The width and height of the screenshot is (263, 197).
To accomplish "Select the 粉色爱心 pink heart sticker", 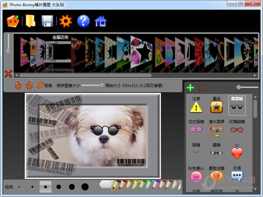I will (196, 175).
